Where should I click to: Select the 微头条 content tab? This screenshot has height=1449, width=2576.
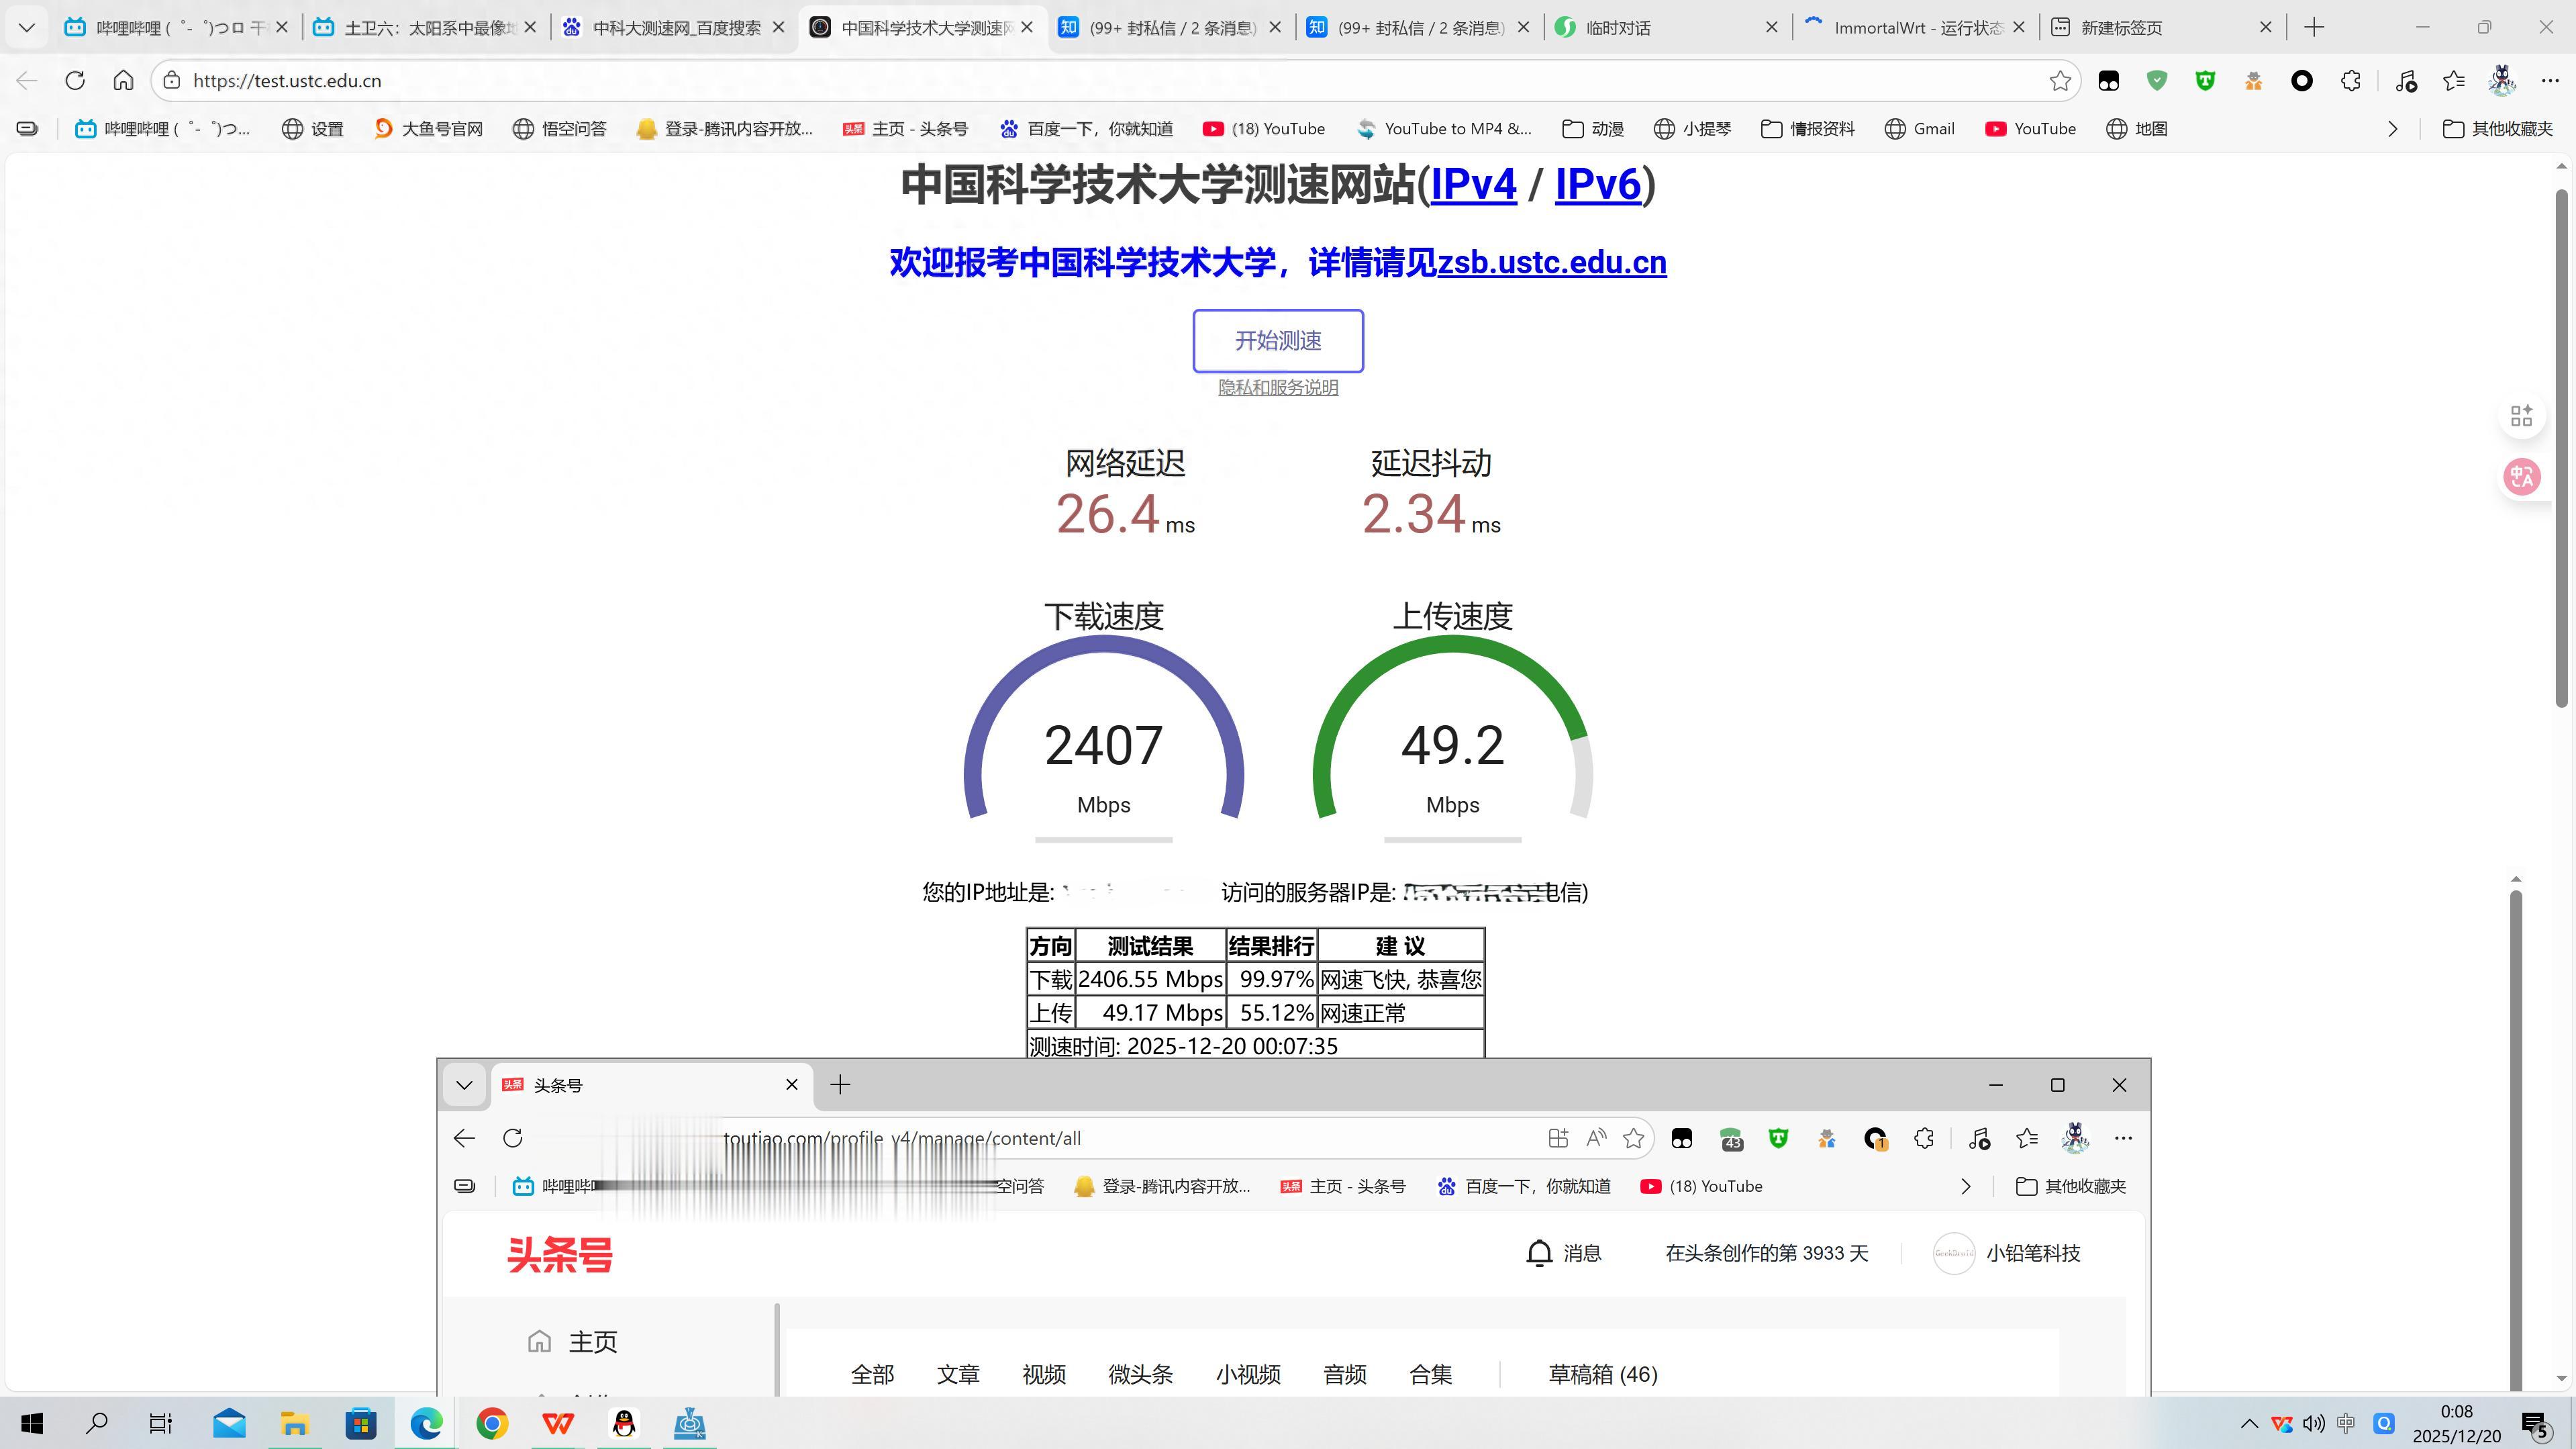tap(1140, 1374)
